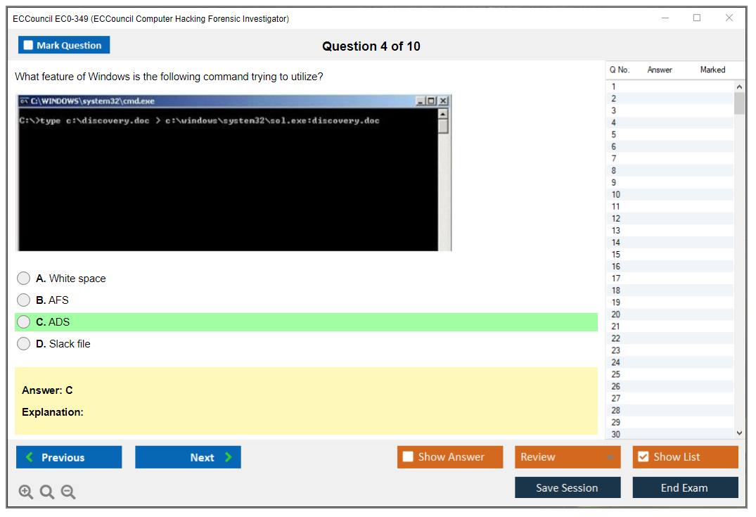Screen dimensions: 756x517
Task: Jump to question 25 in the list
Action: pos(616,374)
